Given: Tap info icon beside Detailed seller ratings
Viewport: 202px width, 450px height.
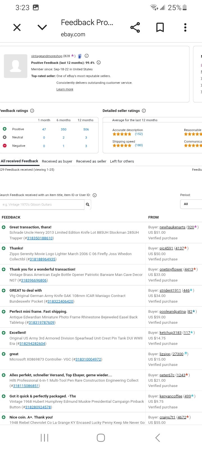Looking at the screenshot, I should click(x=144, y=111).
